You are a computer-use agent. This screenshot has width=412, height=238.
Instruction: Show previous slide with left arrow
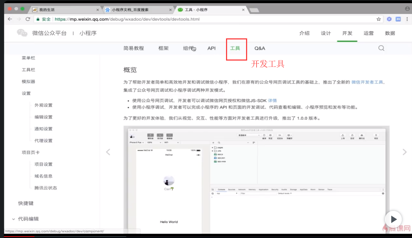coord(108,152)
